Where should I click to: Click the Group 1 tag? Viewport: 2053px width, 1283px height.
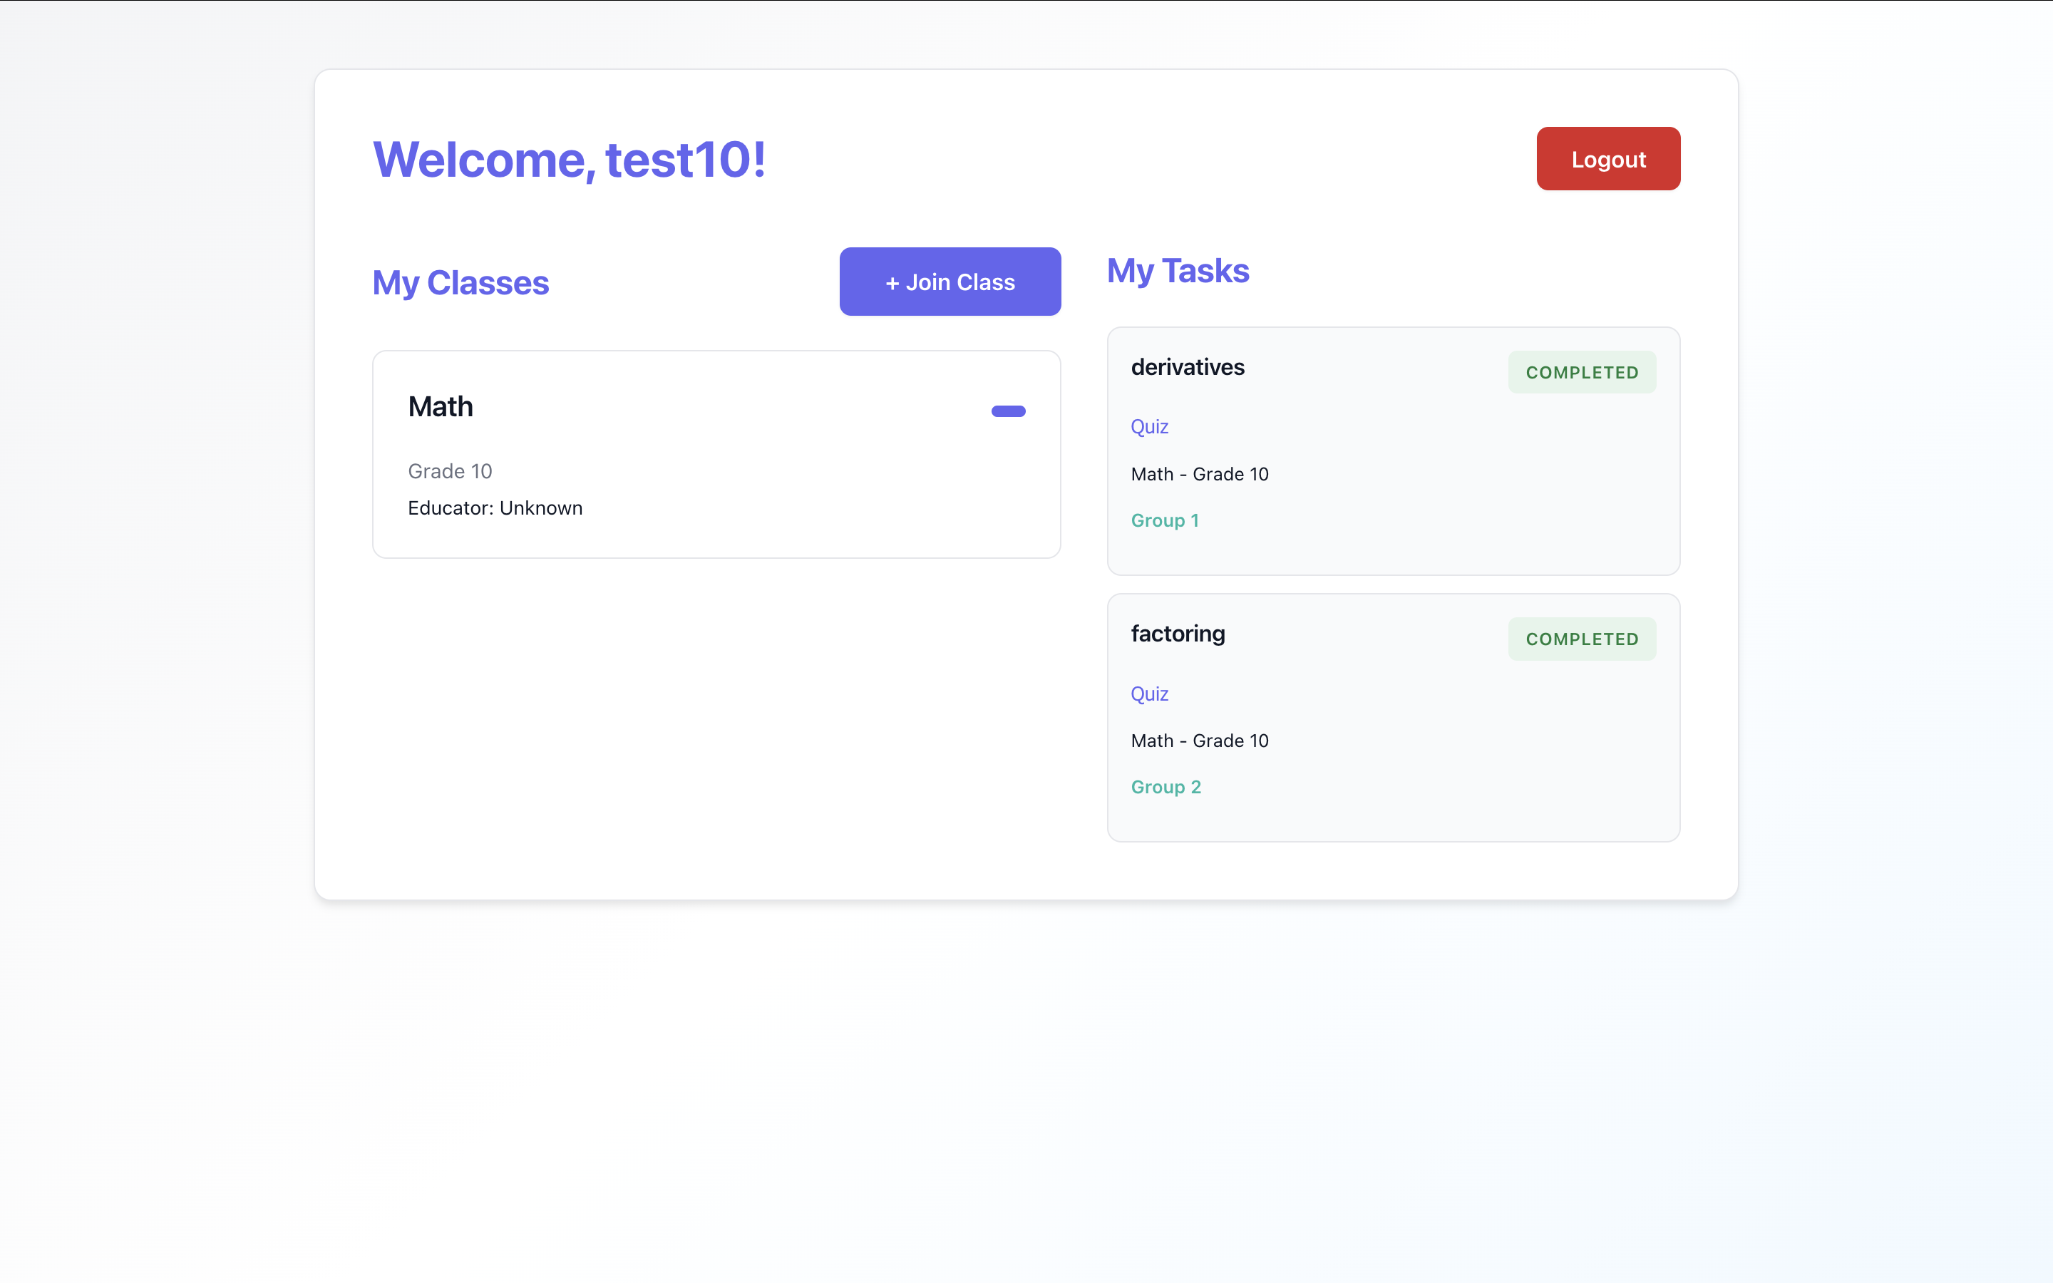coord(1164,520)
